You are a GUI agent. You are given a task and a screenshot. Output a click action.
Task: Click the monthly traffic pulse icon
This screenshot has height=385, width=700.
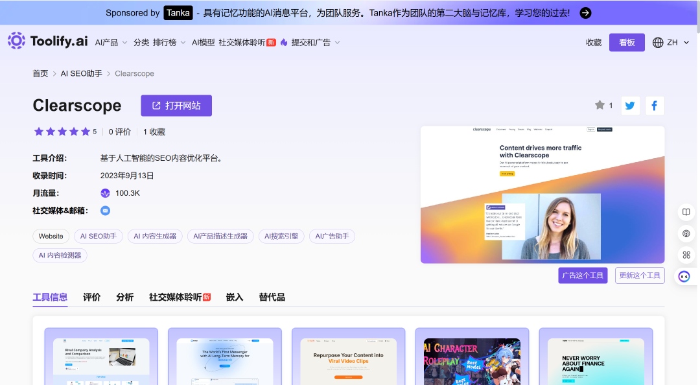coord(106,193)
